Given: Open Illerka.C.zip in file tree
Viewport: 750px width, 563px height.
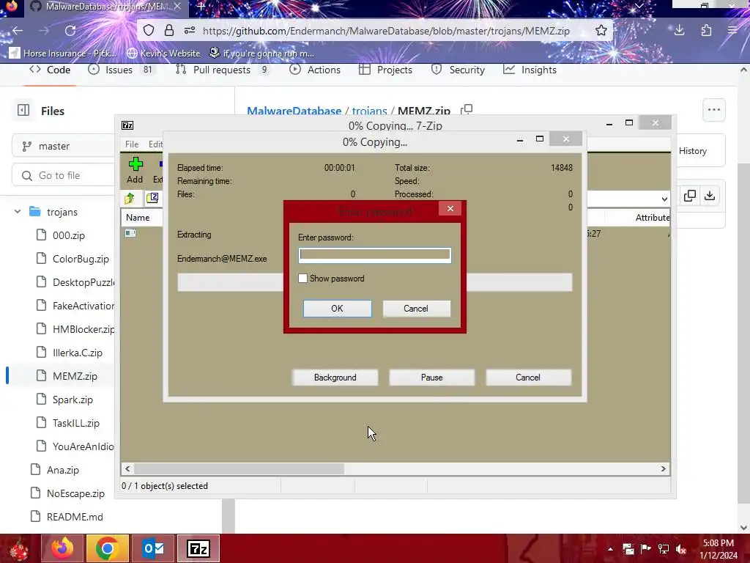Looking at the screenshot, I should [78, 353].
